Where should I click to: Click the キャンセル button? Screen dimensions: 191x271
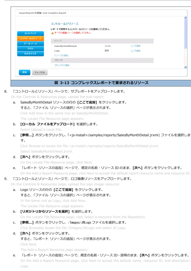[x=40, y=72]
